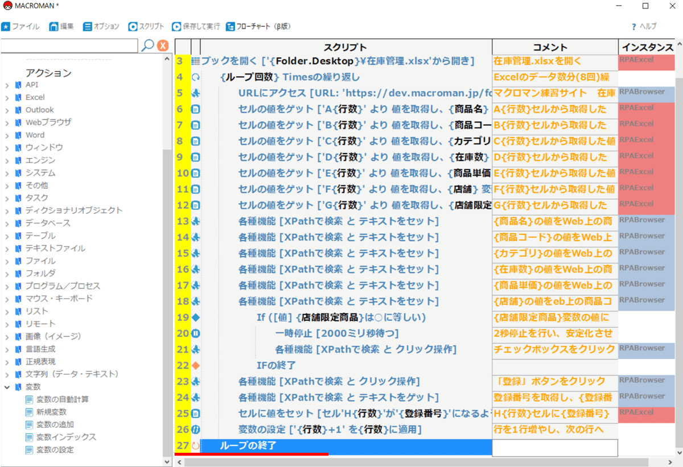Click the browser icon on row 23

[x=196, y=381]
